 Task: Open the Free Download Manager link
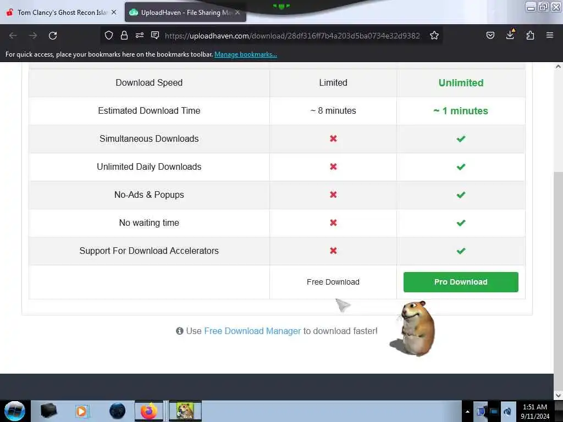(x=252, y=331)
